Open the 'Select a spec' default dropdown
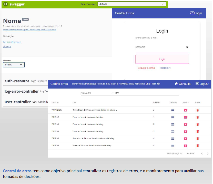The image size is (213, 184). 132,4
